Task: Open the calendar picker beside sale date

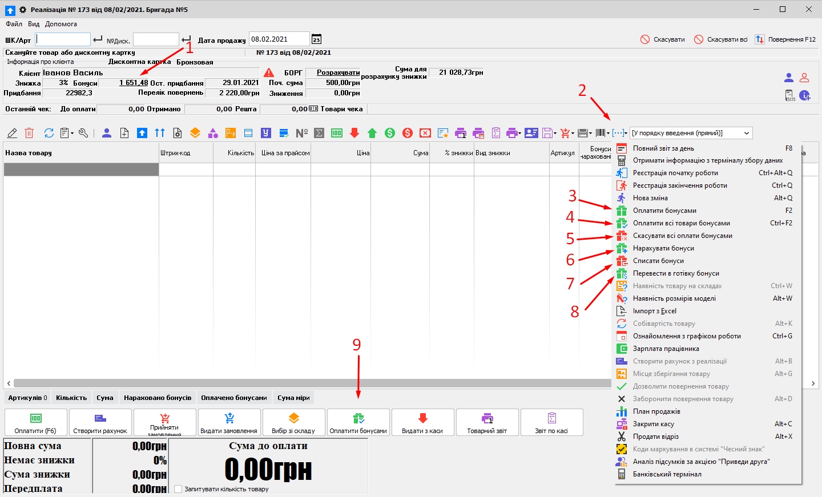Action: coord(317,39)
